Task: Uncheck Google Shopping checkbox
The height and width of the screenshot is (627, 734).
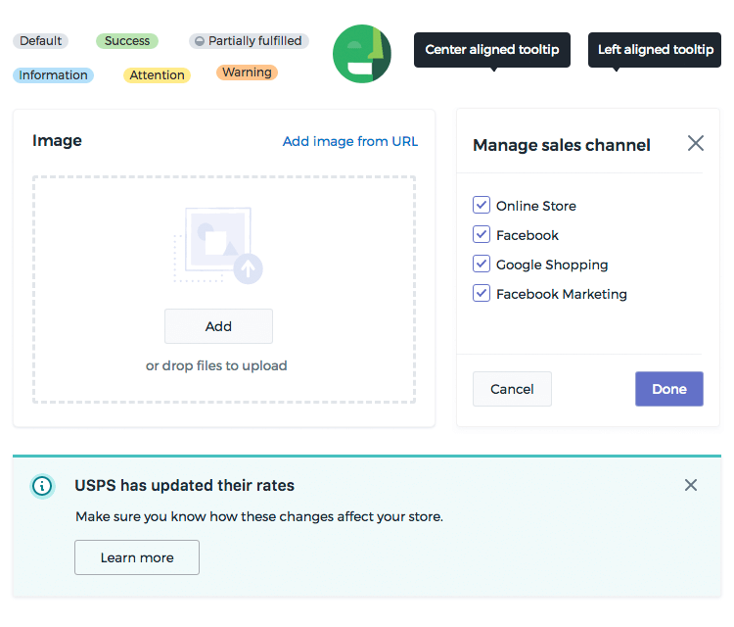Action: (482, 264)
